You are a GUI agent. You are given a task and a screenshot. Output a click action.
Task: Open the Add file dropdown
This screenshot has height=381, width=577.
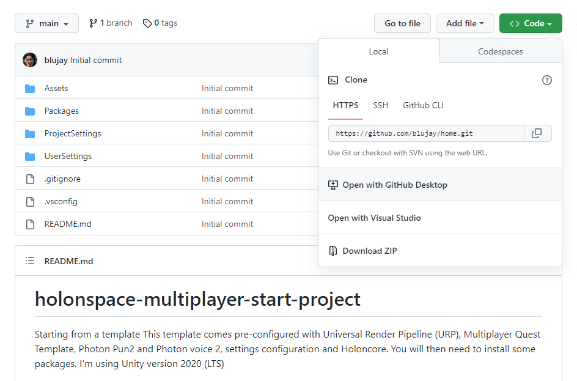465,23
